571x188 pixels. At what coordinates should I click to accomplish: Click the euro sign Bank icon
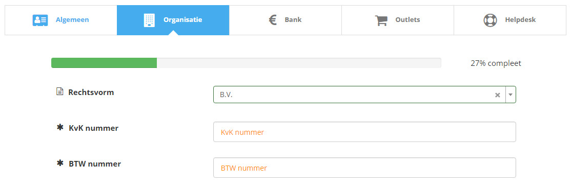tap(273, 19)
